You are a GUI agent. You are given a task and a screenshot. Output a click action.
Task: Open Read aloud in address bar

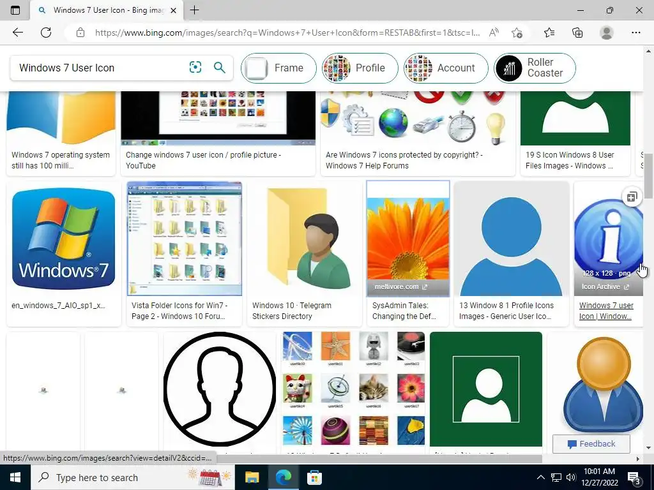point(494,33)
